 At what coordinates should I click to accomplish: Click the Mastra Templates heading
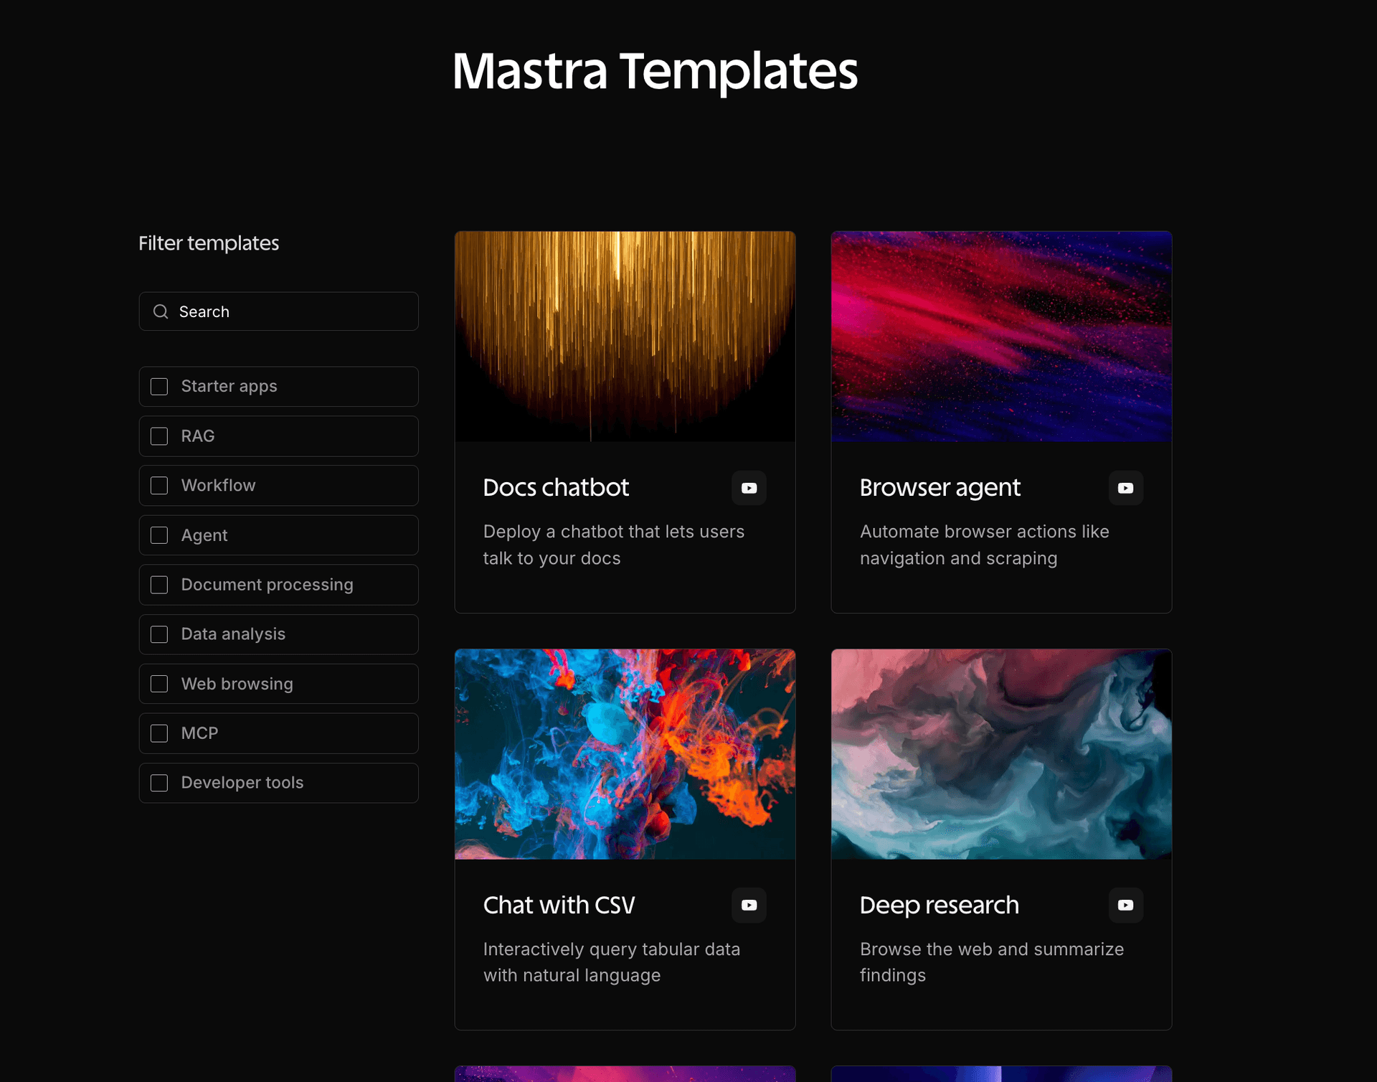coord(655,71)
